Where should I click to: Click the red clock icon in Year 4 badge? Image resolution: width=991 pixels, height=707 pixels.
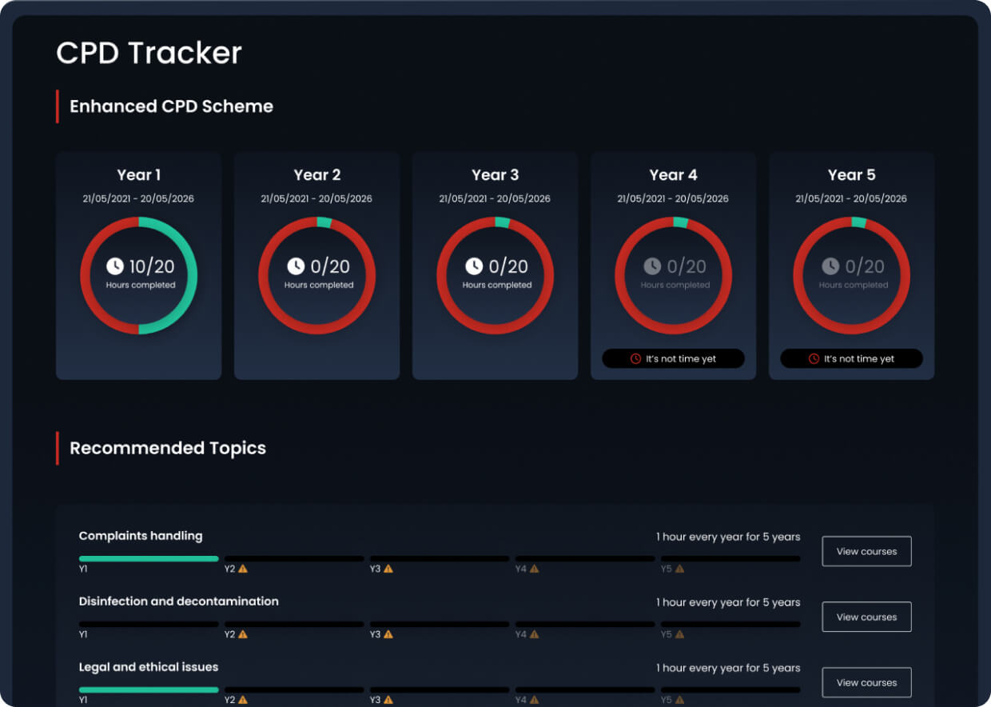click(x=636, y=359)
